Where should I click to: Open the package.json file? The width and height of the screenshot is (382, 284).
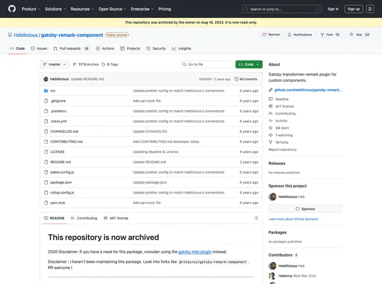[61, 182]
